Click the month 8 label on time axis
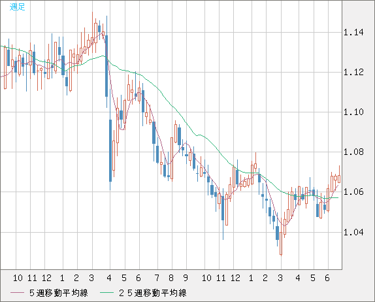The height and width of the screenshot is (302, 375). pos(171,278)
